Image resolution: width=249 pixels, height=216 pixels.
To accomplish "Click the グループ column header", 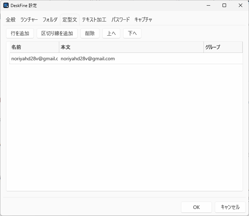I will click(223, 47).
